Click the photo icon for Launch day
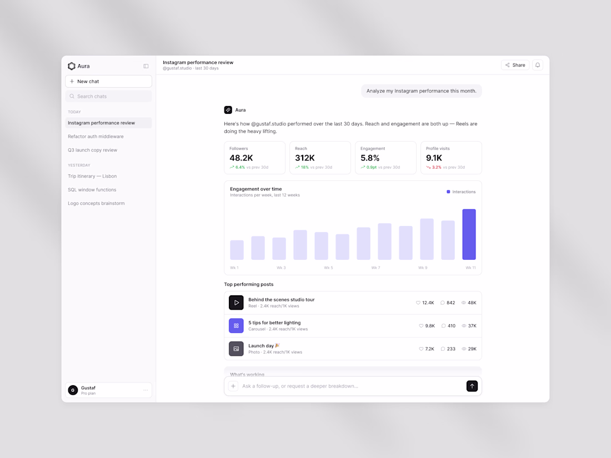The width and height of the screenshot is (611, 458). click(236, 349)
